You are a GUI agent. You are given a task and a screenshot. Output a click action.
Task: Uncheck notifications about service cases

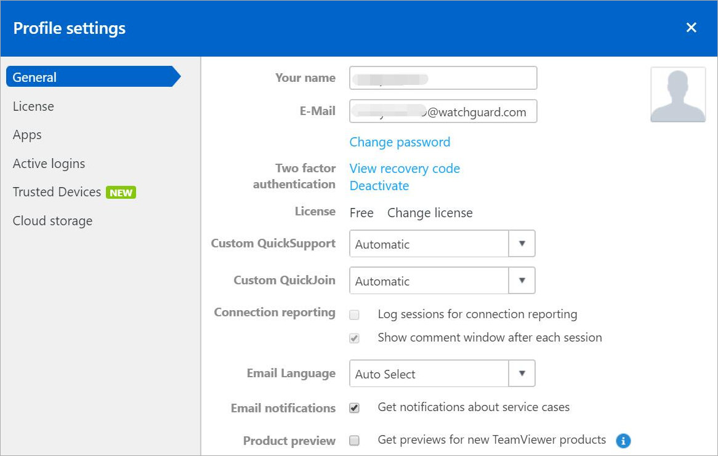[354, 407]
